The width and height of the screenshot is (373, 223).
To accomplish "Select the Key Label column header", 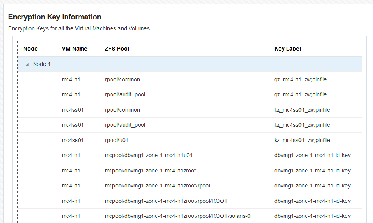I will pyautogui.click(x=287, y=49).
